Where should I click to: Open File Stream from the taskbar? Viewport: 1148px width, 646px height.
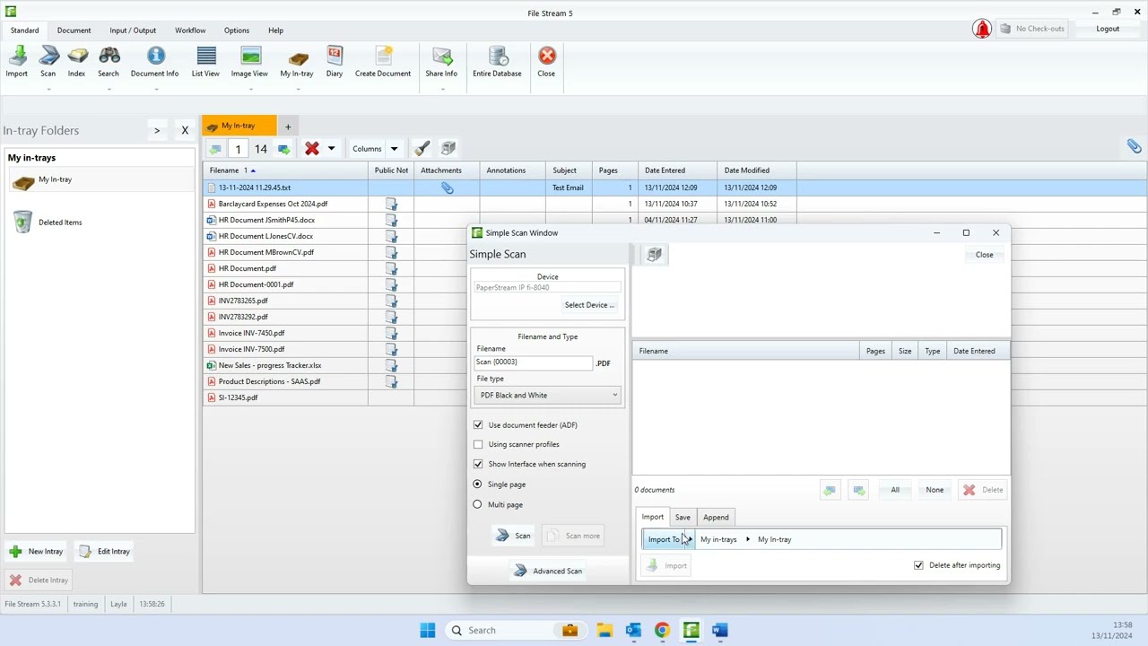click(691, 630)
